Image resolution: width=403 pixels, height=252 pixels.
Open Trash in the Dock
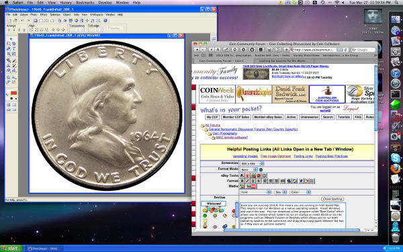[x=396, y=237]
